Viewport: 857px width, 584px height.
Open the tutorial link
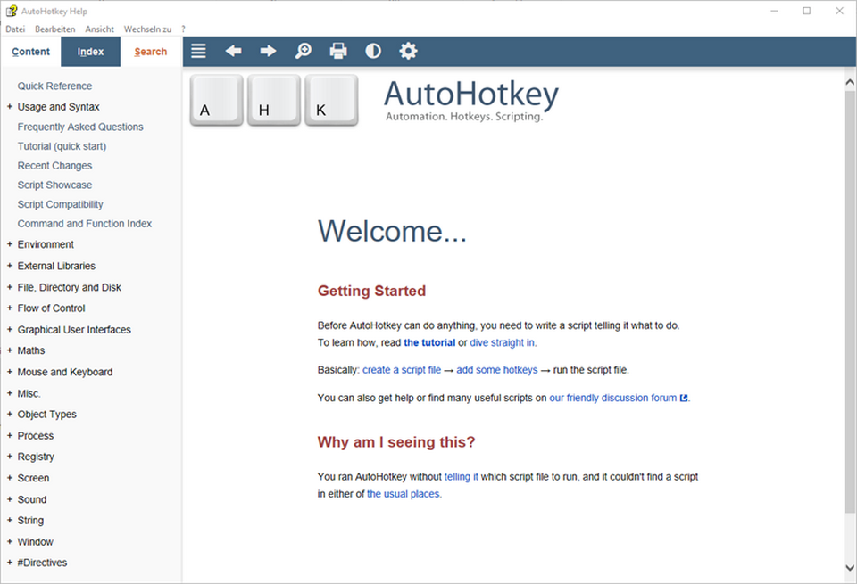(429, 342)
